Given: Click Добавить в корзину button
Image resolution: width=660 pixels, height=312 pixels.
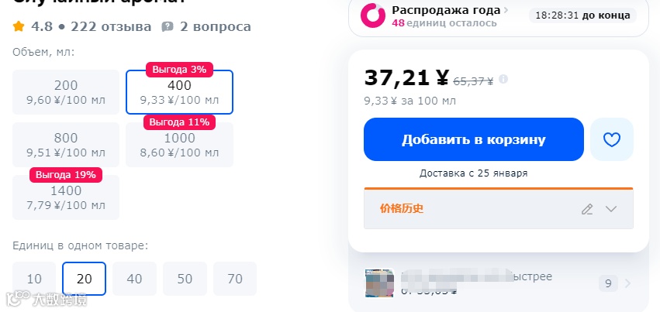Looking at the screenshot, I should [474, 139].
